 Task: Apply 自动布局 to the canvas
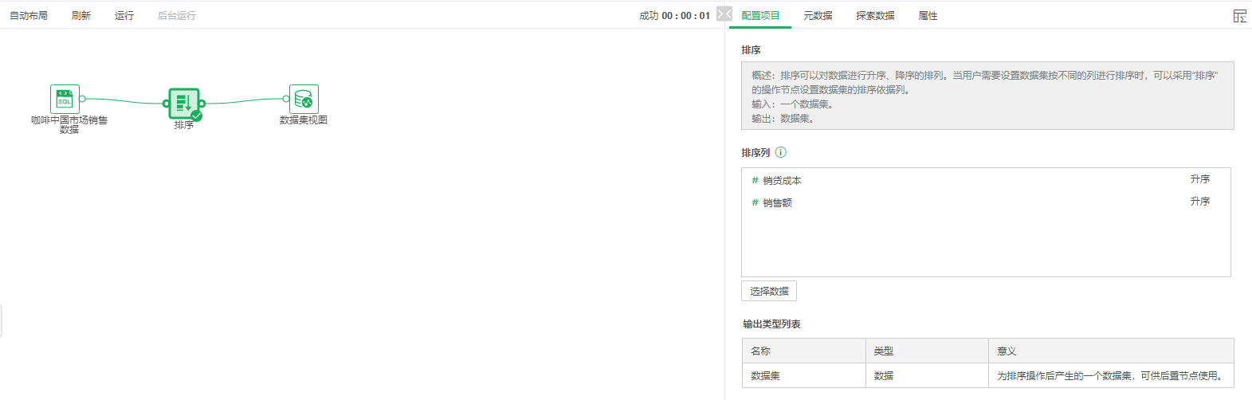pos(29,16)
